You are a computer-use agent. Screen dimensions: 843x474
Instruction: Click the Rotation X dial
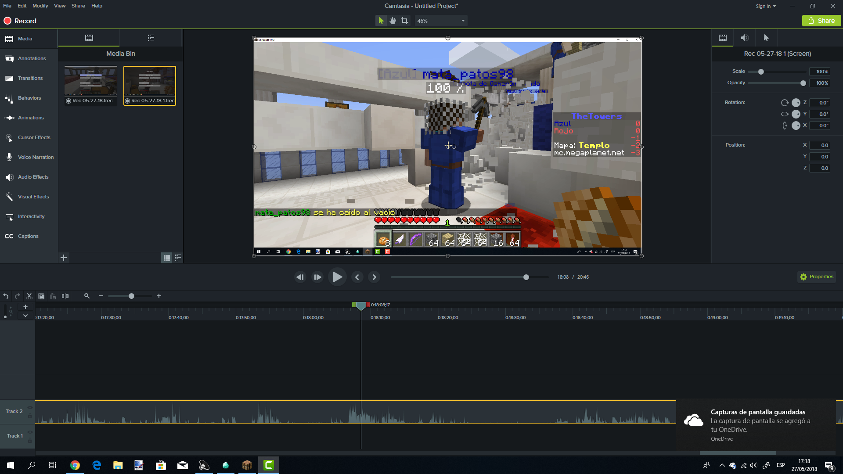[796, 126]
